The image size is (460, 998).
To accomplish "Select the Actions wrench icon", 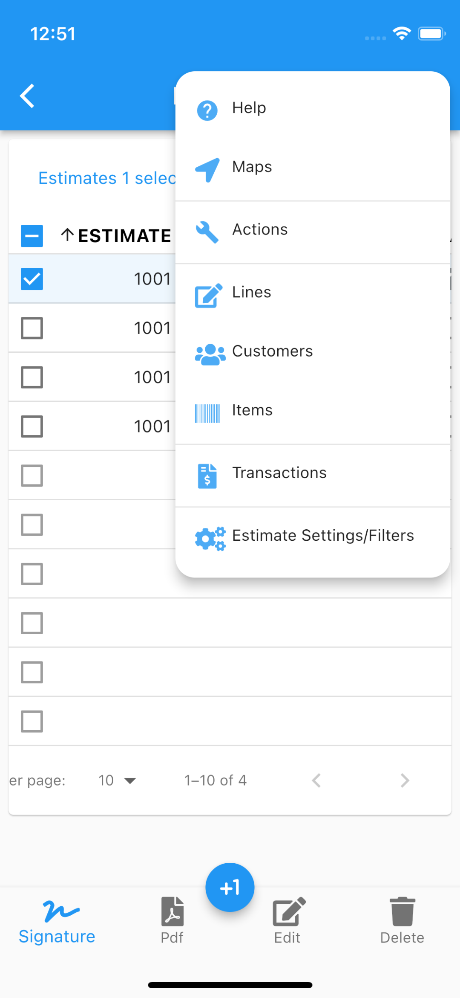I will click(x=207, y=232).
